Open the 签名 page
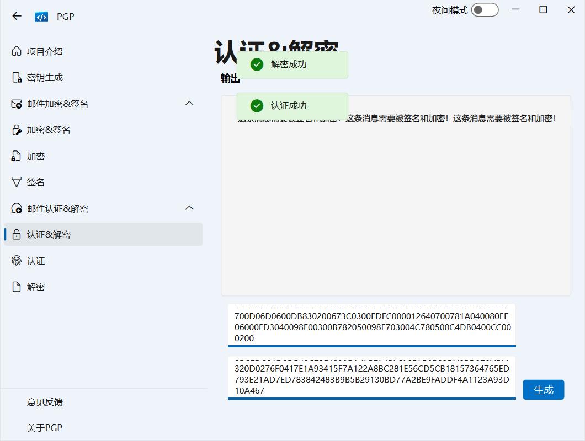Image resolution: width=585 pixels, height=441 pixels. click(103, 182)
